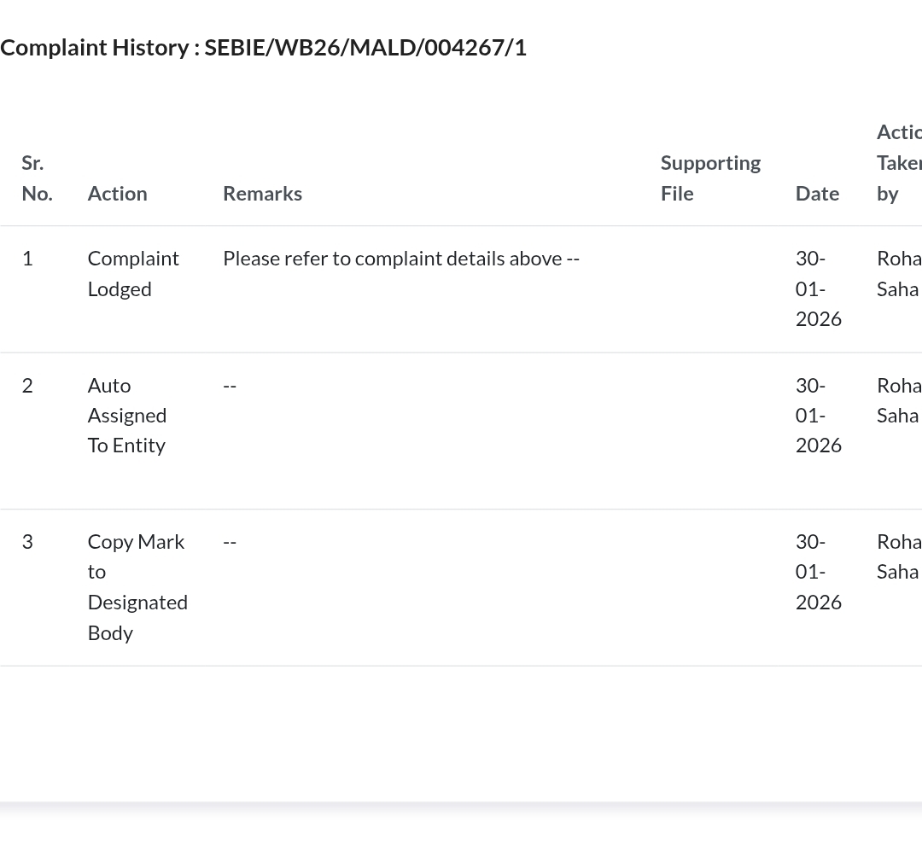Click the name in the Copy Mark row
This screenshot has height=856, width=922.
[x=898, y=556]
